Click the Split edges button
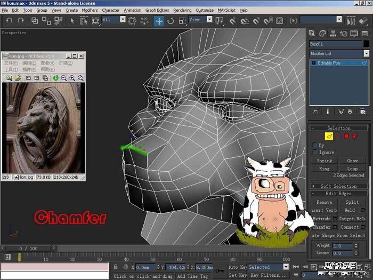This screenshot has height=280, width=373. click(352, 202)
